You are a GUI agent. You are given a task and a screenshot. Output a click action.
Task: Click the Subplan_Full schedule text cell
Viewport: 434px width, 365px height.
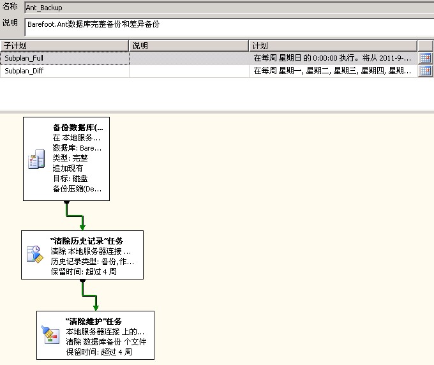tap(332, 58)
